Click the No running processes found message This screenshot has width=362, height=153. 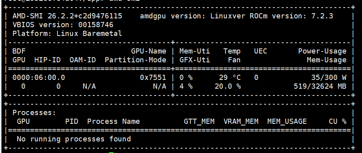click(x=74, y=139)
